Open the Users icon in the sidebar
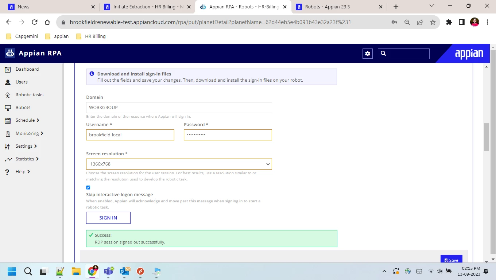 coord(8,82)
